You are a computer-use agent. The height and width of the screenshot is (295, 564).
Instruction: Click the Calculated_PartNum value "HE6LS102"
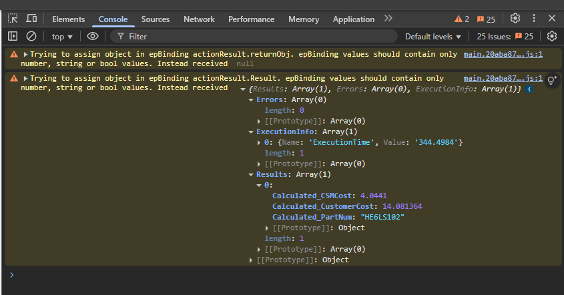pos(382,217)
